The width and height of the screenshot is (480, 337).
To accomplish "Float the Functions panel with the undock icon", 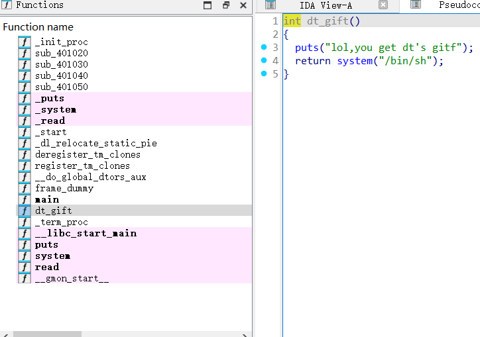I will click(x=226, y=5).
